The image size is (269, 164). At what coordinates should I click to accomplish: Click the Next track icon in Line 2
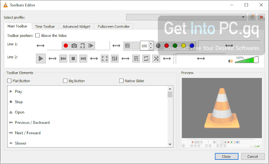click(83, 59)
